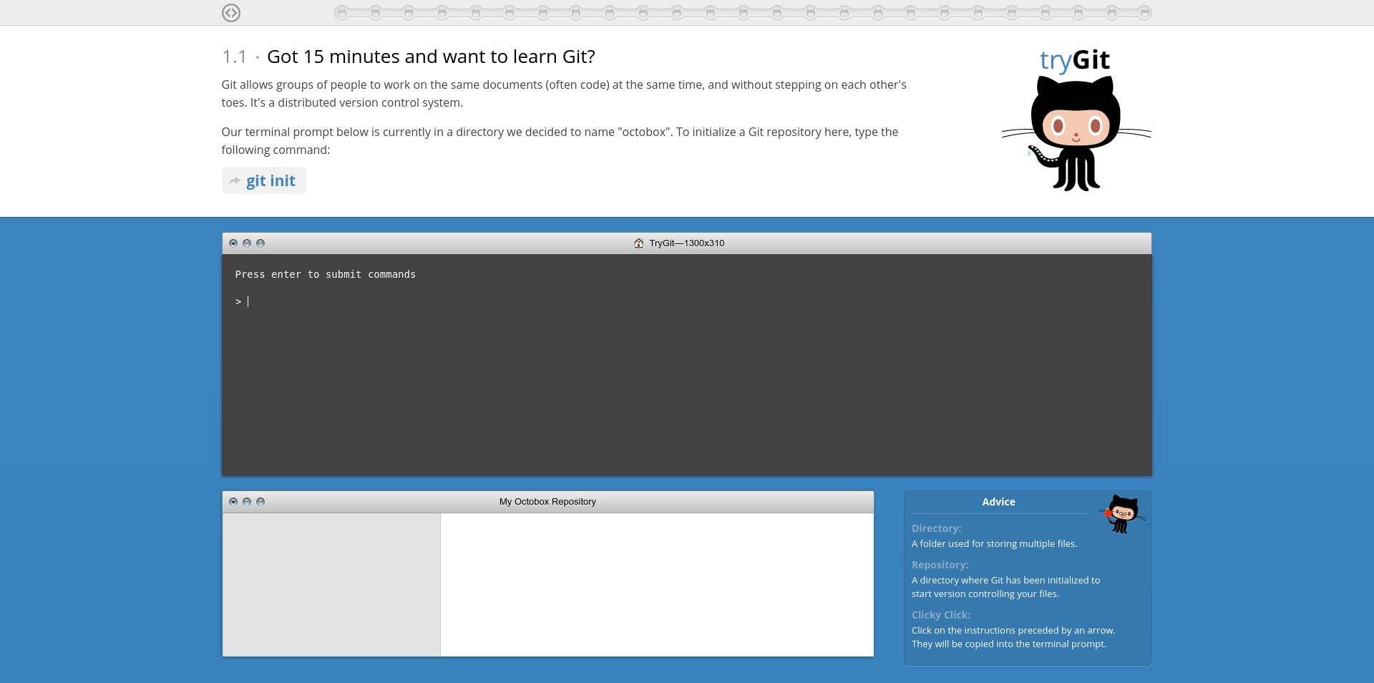Screen dimensions: 1374x683
Task: Click the 'git init' command button
Action: (264, 180)
